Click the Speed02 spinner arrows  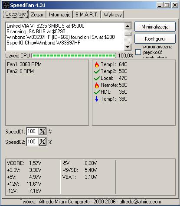[x=43, y=142]
